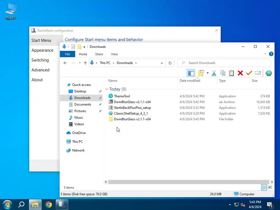Open the View ribbon tab
The image size is (280, 210).
pyautogui.click(x=114, y=54)
